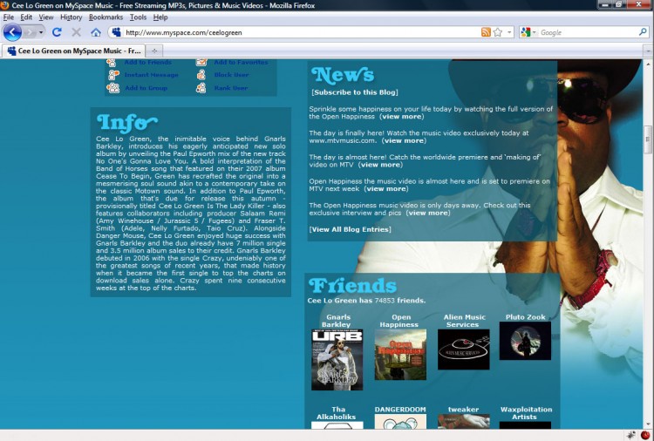Click the Block User link
This screenshot has height=441, width=654.
click(x=231, y=75)
